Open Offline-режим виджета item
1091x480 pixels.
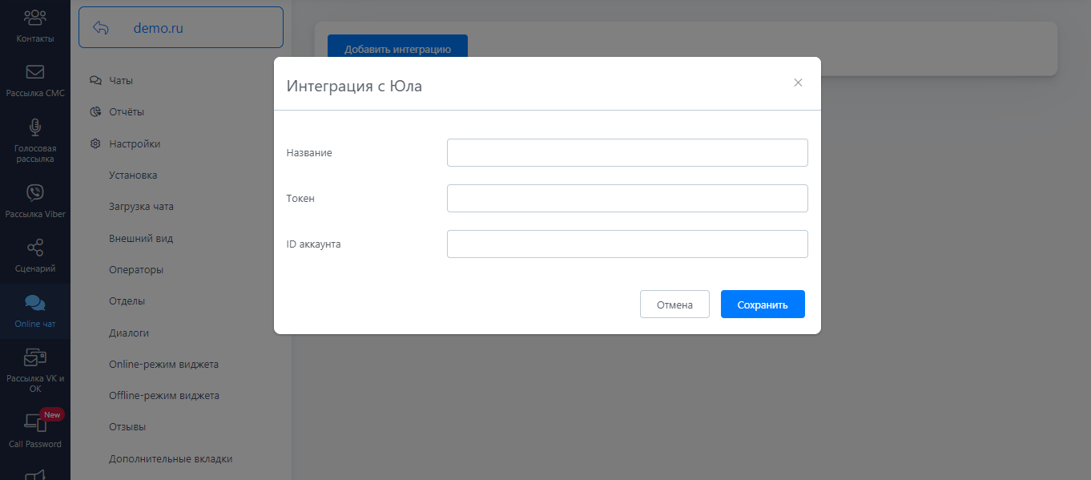[164, 396]
